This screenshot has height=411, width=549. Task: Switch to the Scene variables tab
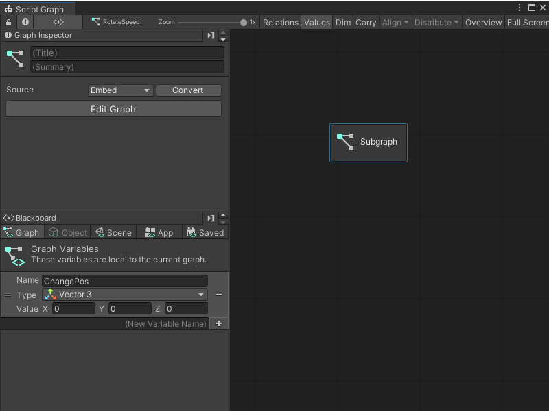pyautogui.click(x=113, y=232)
